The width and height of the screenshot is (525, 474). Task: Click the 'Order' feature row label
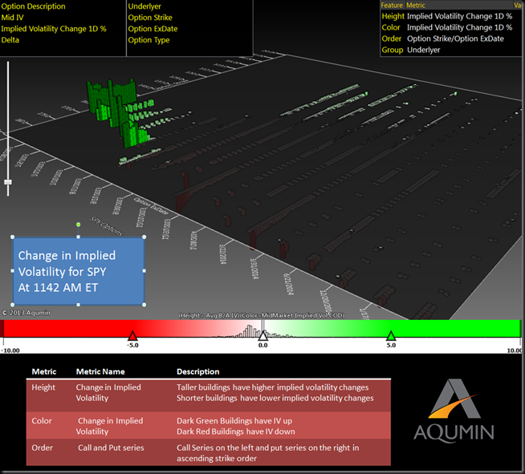pyautogui.click(x=392, y=38)
